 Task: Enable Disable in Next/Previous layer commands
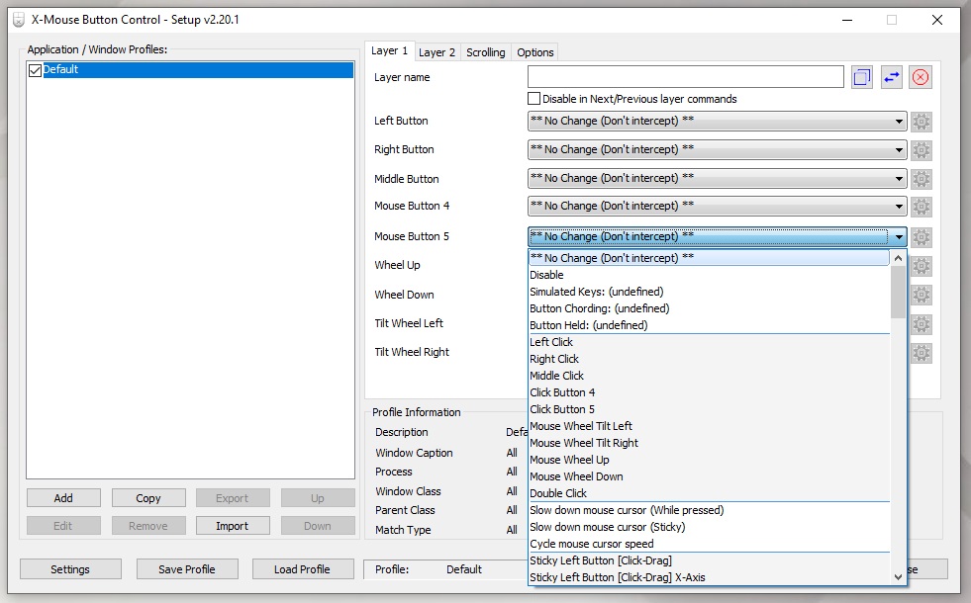point(534,99)
